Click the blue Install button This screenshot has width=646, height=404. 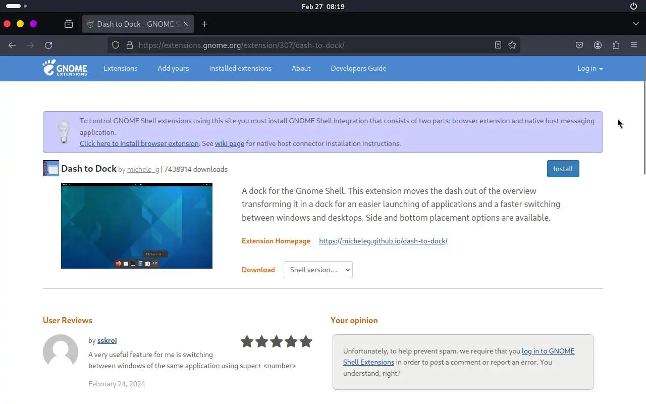click(x=563, y=169)
